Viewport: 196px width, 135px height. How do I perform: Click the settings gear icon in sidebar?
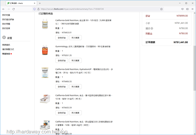[x=4, y=37]
